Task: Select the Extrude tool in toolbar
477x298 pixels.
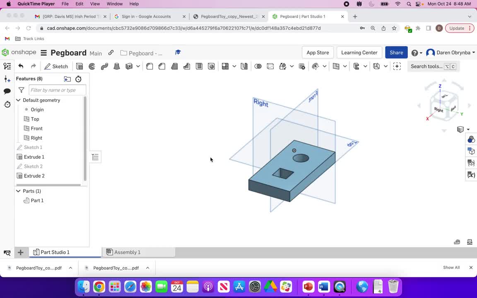Action: click(x=79, y=66)
